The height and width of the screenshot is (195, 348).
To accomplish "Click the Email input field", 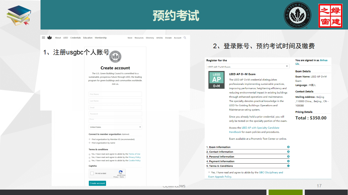I will (x=115, y=108).
